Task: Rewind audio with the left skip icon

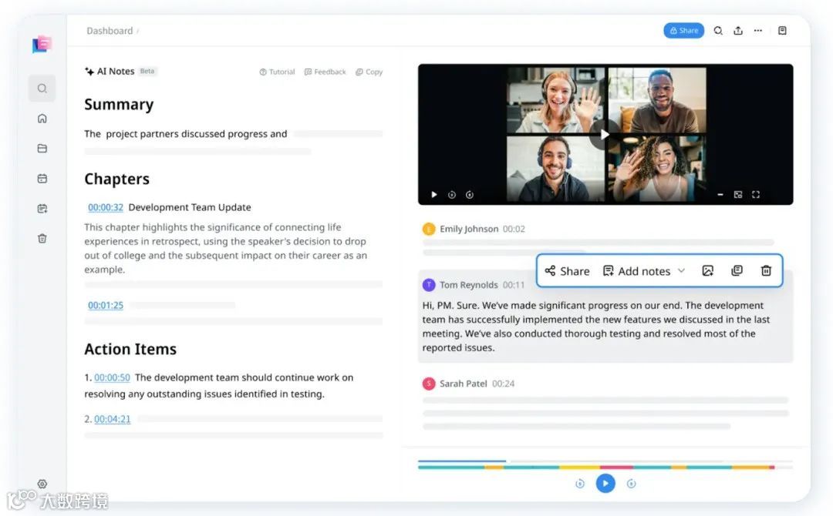Action: (579, 484)
